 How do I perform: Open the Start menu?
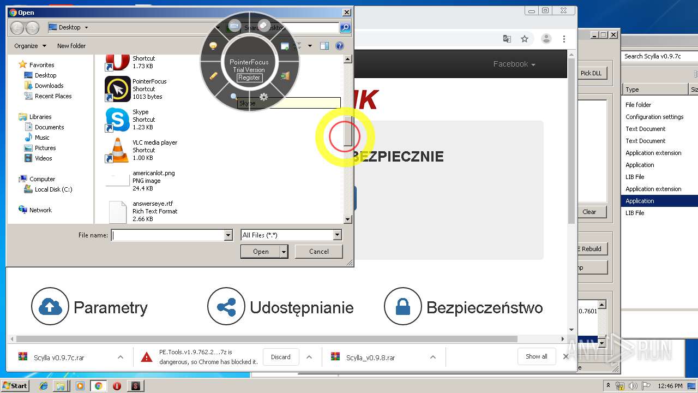(x=15, y=386)
